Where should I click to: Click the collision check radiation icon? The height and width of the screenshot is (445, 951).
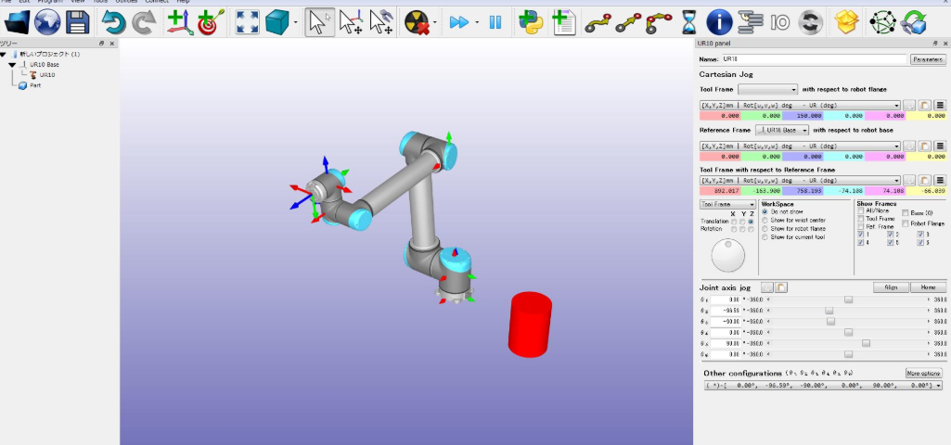tap(418, 22)
